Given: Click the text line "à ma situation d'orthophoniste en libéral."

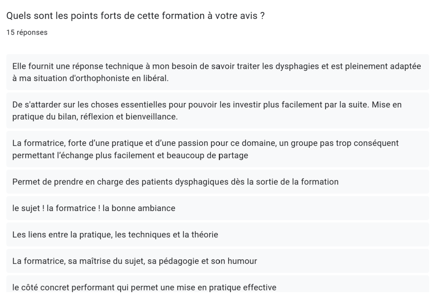Looking at the screenshot, I should (91, 79).
